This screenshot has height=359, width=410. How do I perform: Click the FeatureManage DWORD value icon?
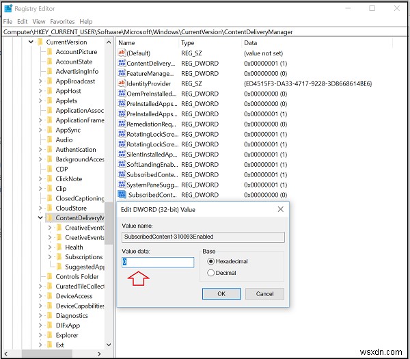click(x=122, y=73)
